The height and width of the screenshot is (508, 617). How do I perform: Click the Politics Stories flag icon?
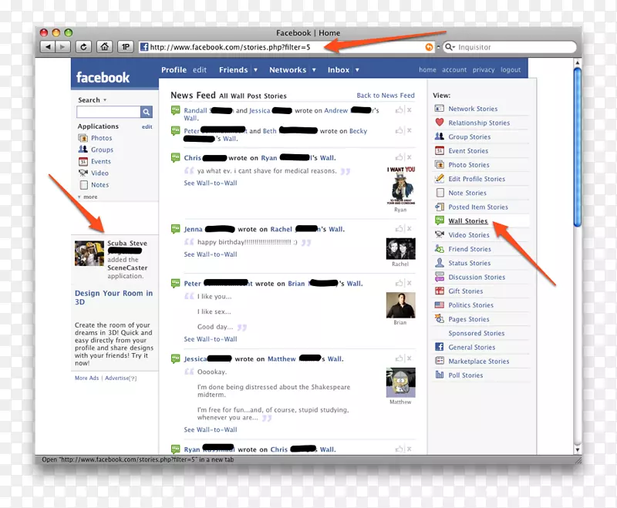(440, 305)
